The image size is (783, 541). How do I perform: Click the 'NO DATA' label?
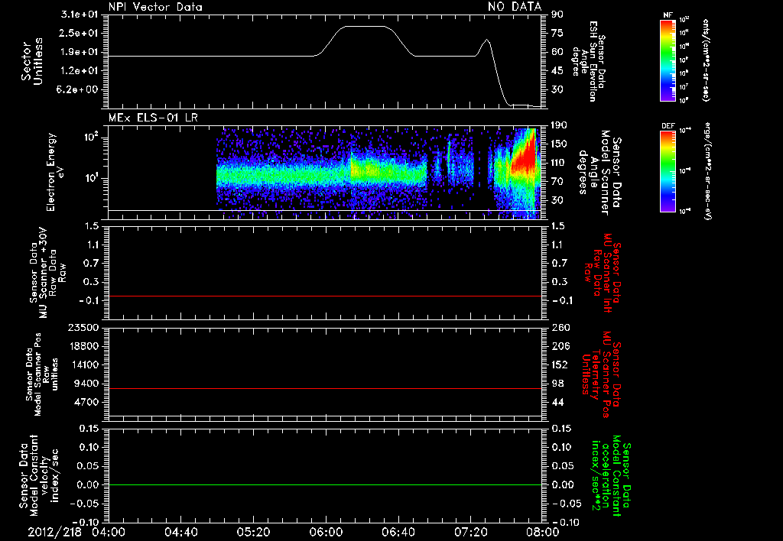(x=515, y=6)
